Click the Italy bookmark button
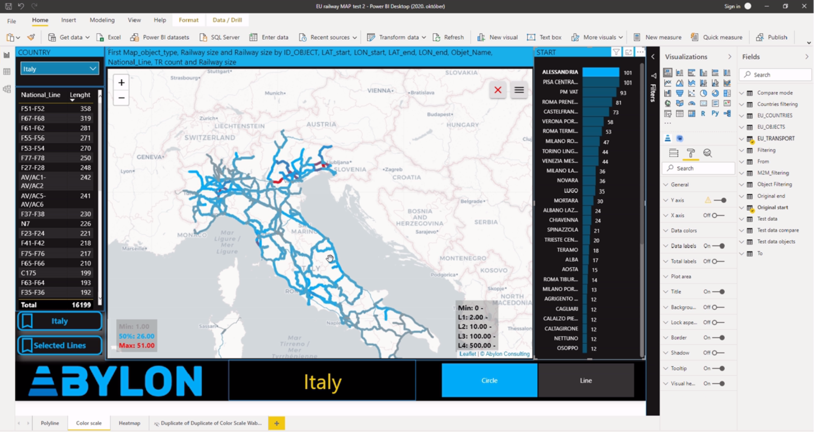Image resolution: width=814 pixels, height=432 pixels. (x=60, y=321)
